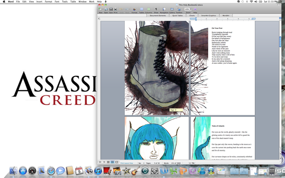Switch to Draft view button
Image resolution: width=285 pixels, height=178 pixels.
click(100, 162)
